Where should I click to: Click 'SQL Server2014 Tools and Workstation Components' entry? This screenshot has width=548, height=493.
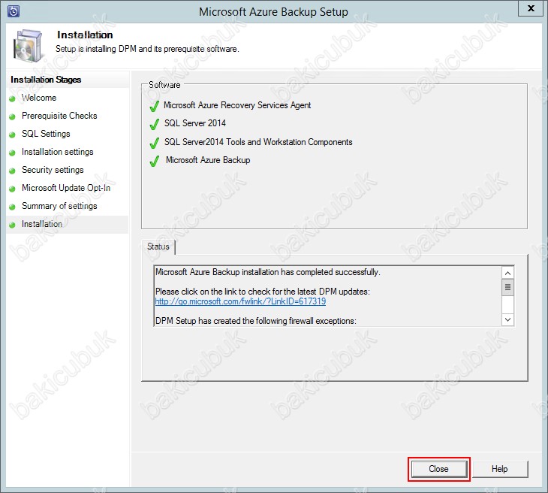click(x=258, y=142)
